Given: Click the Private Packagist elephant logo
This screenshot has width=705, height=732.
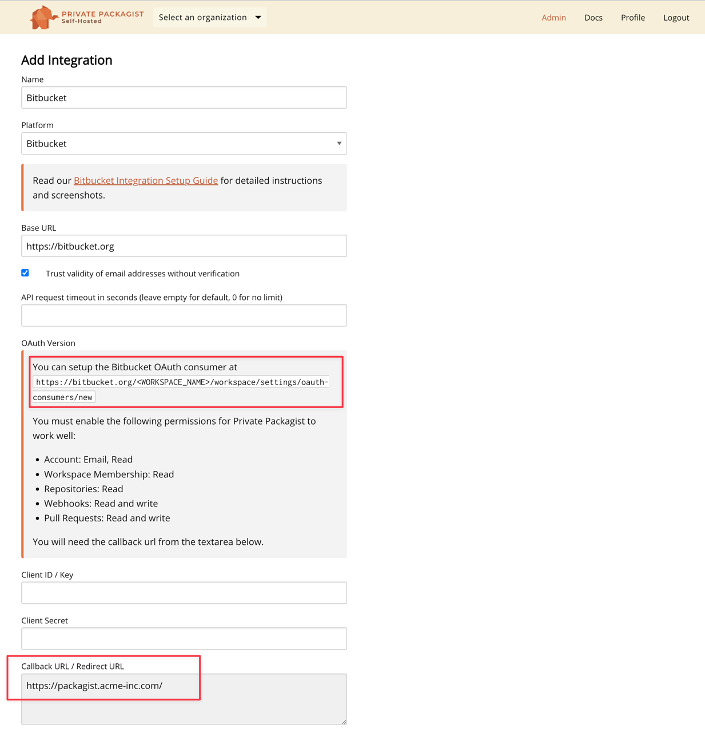Looking at the screenshot, I should pos(43,17).
